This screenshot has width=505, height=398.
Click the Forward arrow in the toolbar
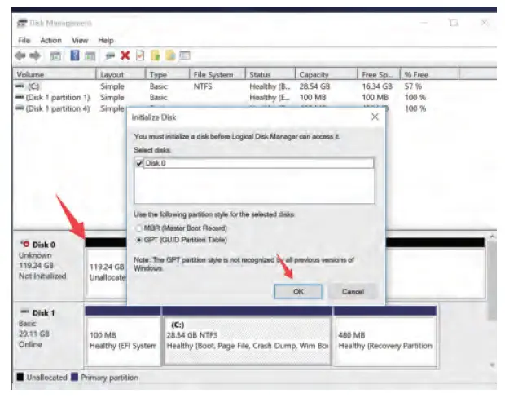coord(35,55)
